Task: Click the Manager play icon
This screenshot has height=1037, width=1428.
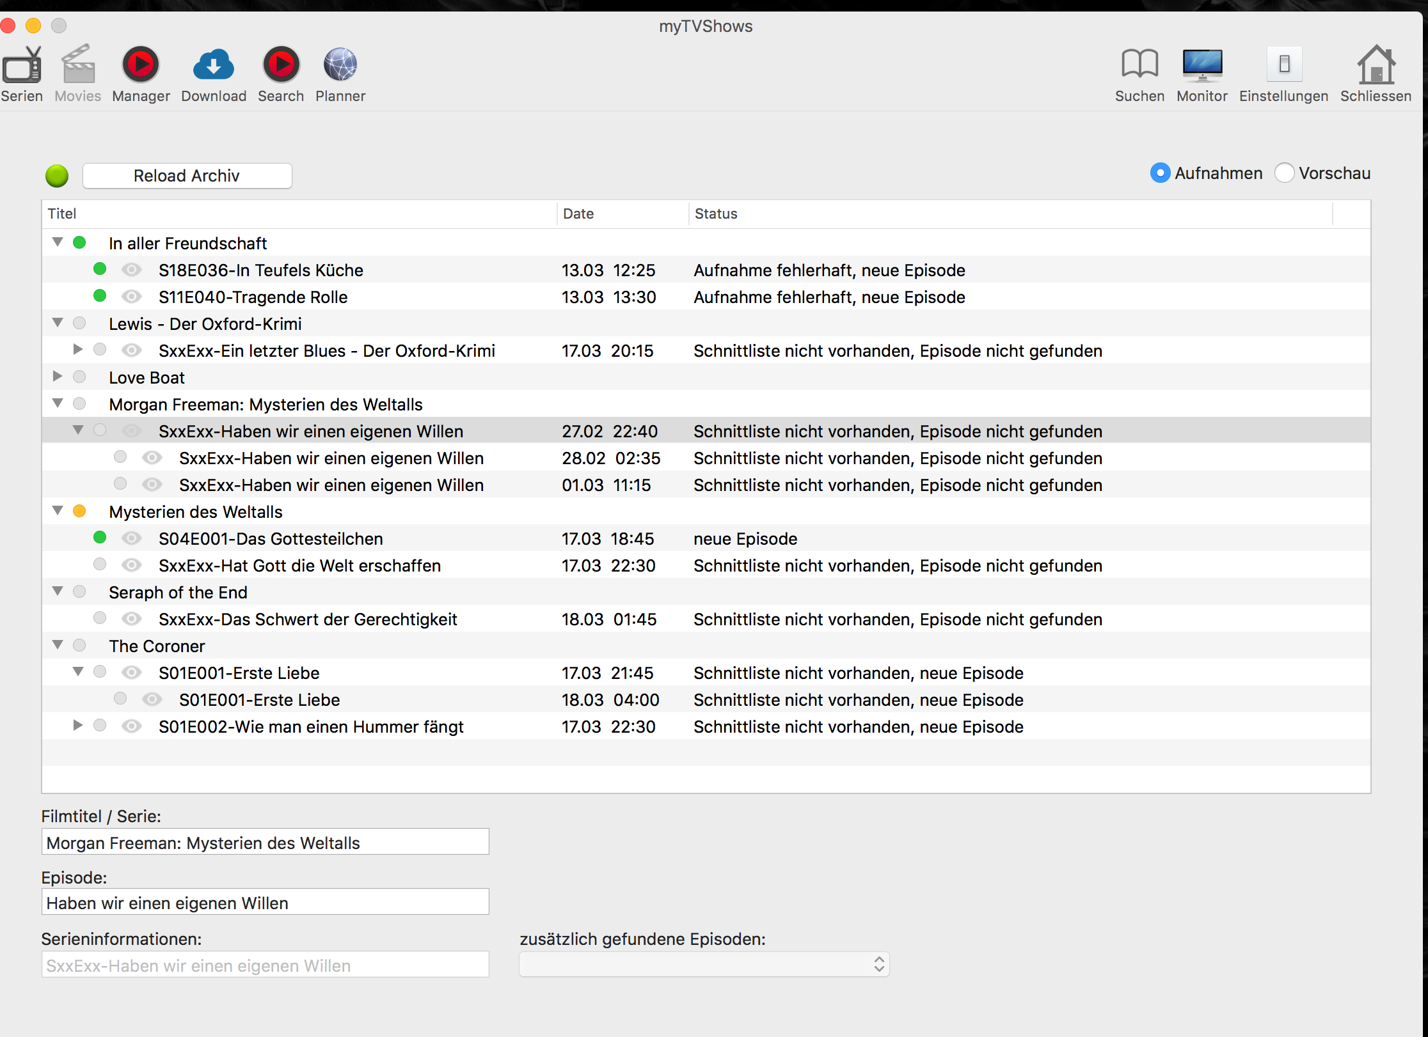Action: point(141,65)
